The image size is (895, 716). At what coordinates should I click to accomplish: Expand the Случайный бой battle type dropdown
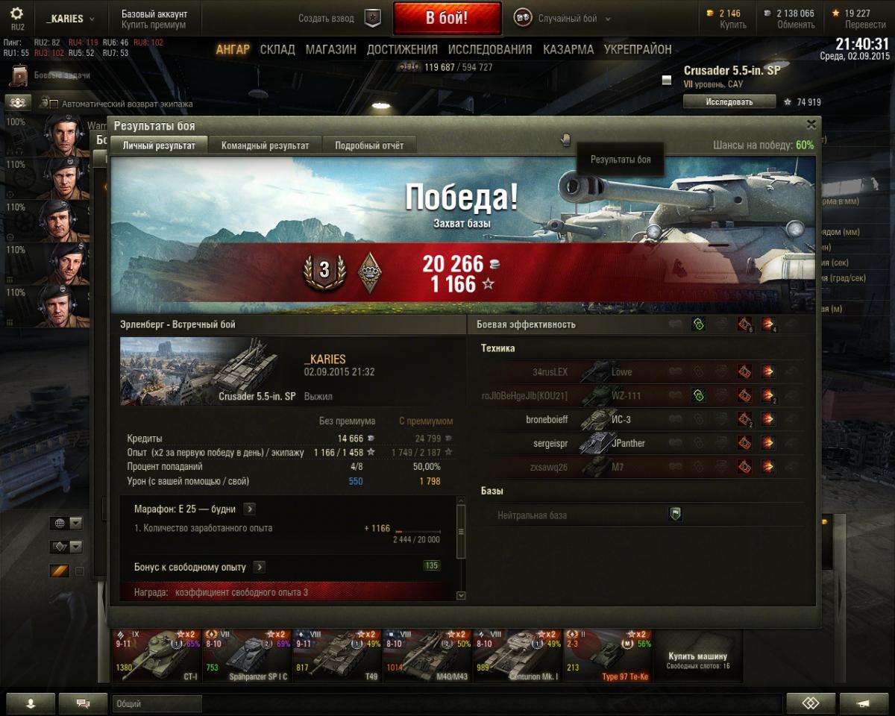(608, 19)
